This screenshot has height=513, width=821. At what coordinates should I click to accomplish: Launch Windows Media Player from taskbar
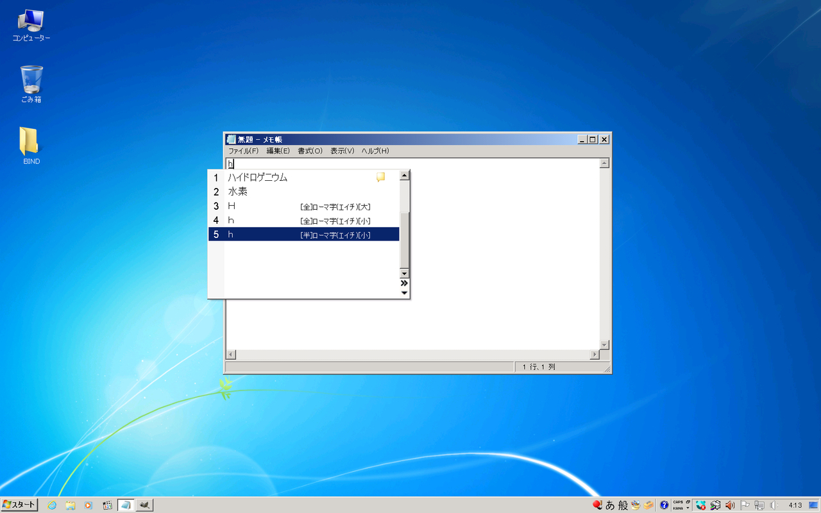89,505
